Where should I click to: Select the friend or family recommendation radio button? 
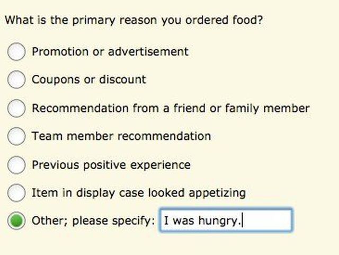point(17,108)
